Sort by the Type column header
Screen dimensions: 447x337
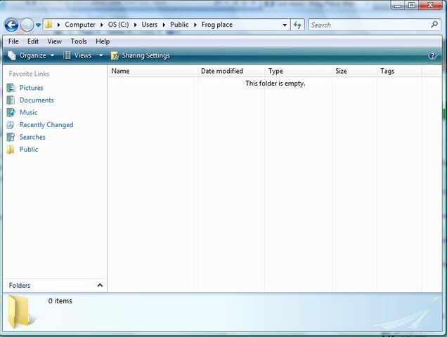pos(298,71)
